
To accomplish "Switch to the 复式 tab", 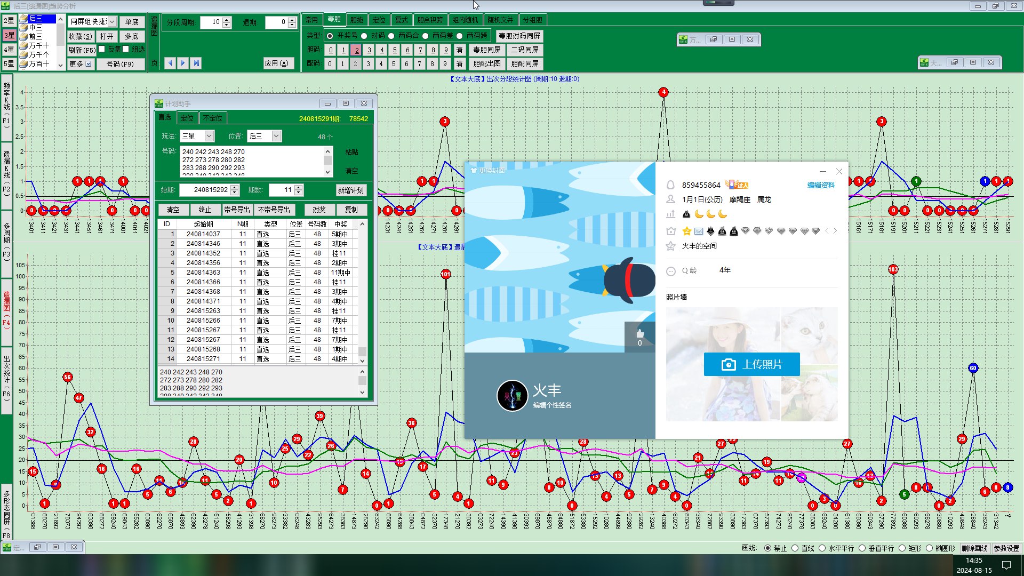I will point(401,20).
